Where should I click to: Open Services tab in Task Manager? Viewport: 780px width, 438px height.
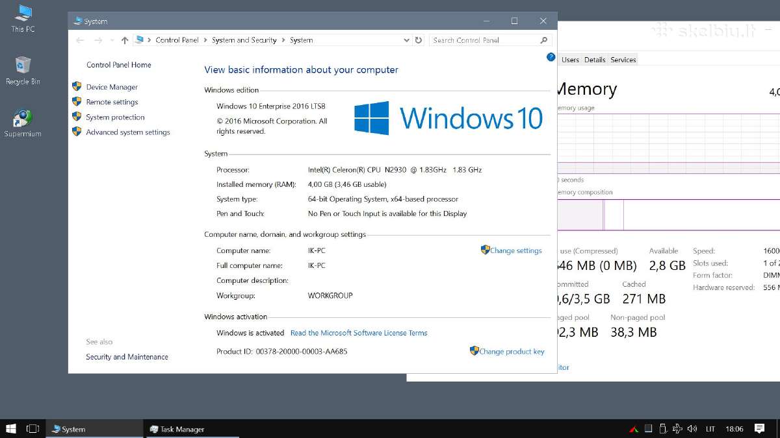coord(623,60)
